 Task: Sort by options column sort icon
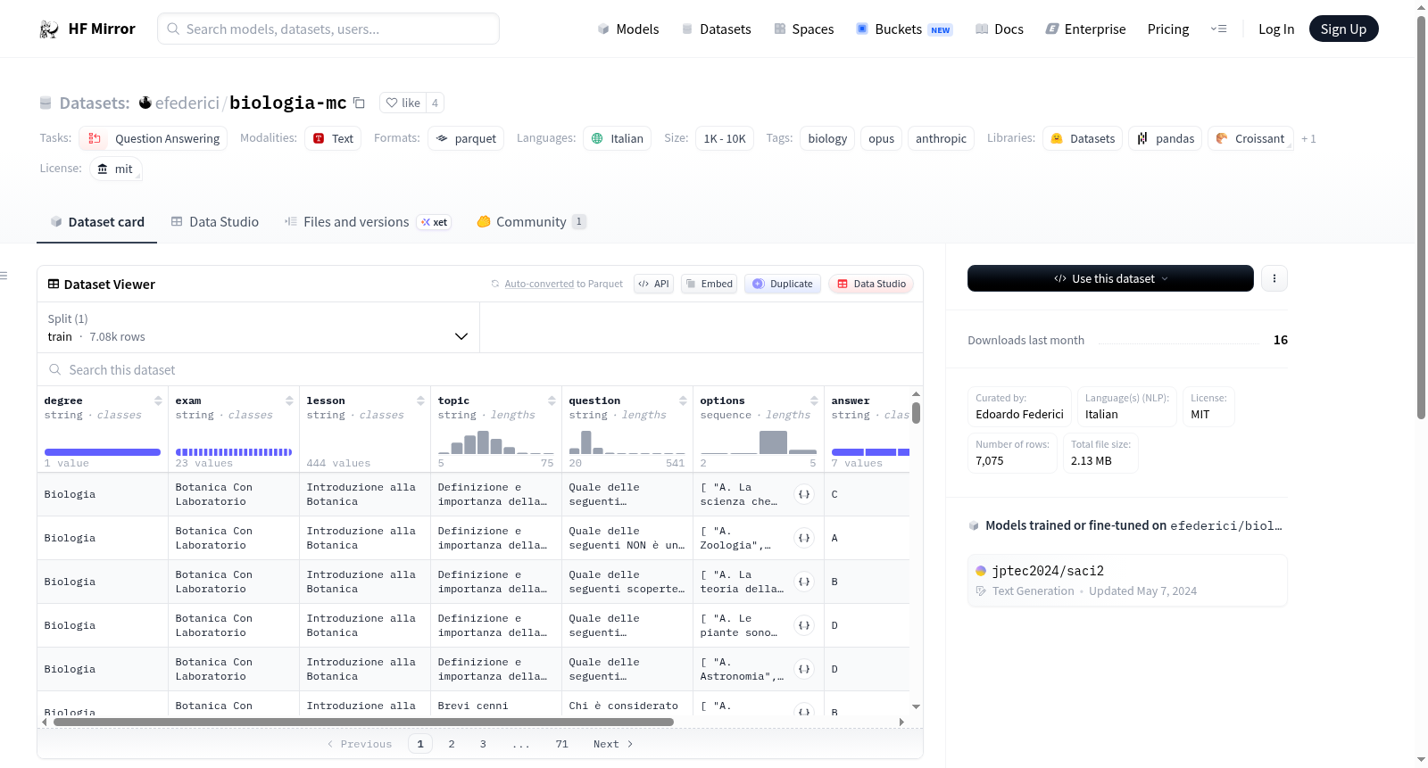point(814,401)
